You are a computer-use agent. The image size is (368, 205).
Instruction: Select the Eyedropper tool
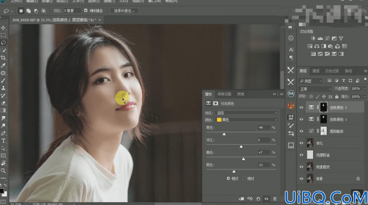click(3, 65)
